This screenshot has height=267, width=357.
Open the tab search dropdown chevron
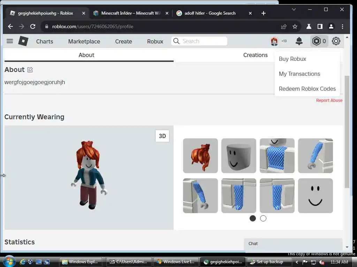click(294, 9)
